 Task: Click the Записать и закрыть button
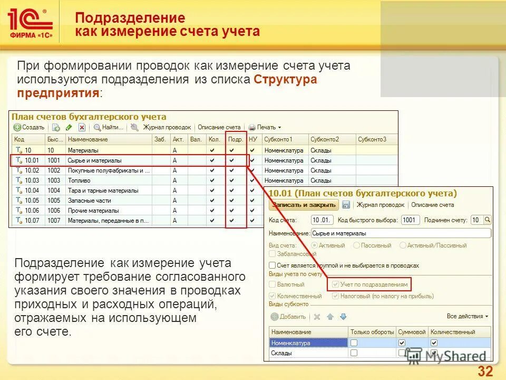point(303,205)
